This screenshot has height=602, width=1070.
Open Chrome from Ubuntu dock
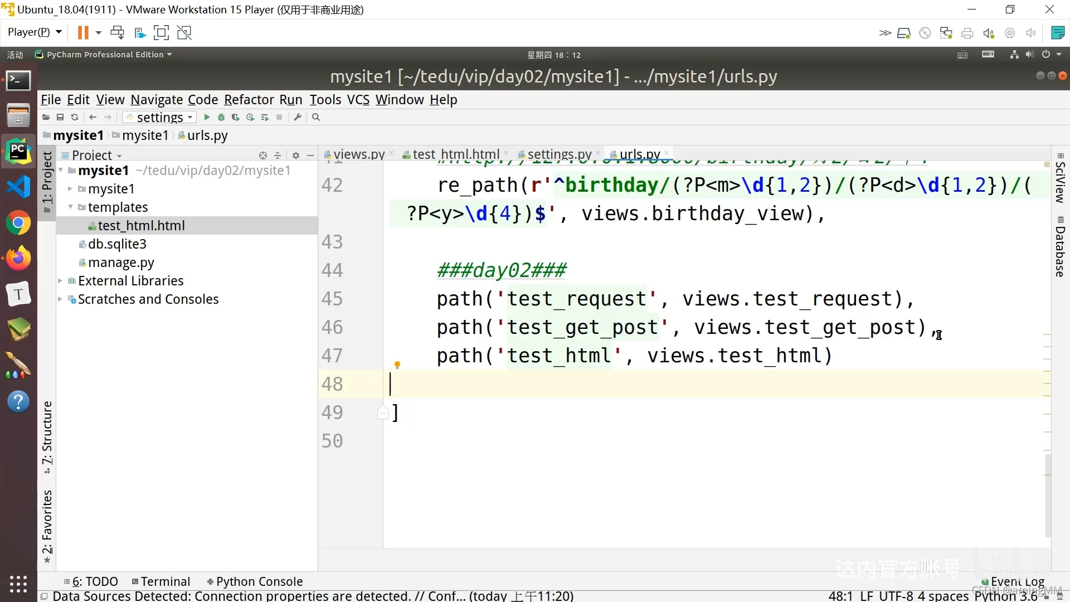18,224
